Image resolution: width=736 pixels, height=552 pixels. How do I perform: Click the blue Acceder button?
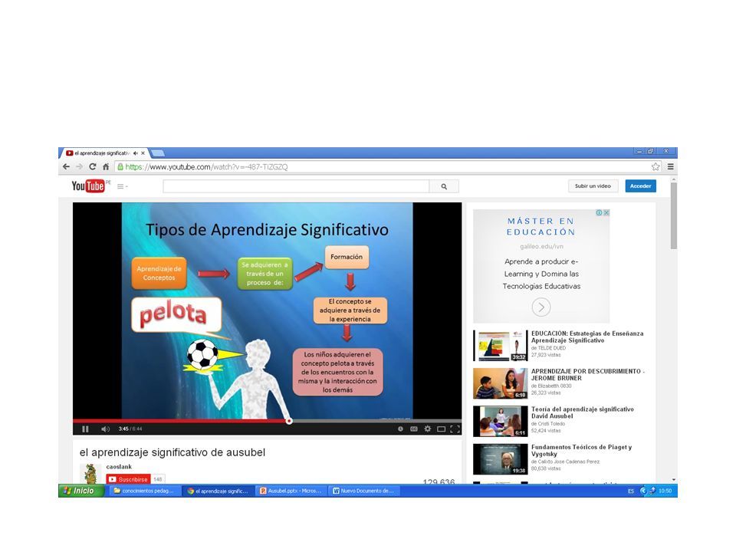pos(641,186)
